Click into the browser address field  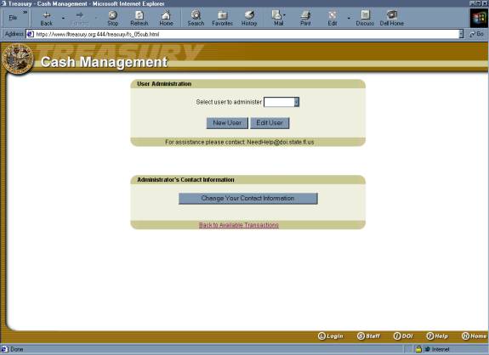[247, 34]
